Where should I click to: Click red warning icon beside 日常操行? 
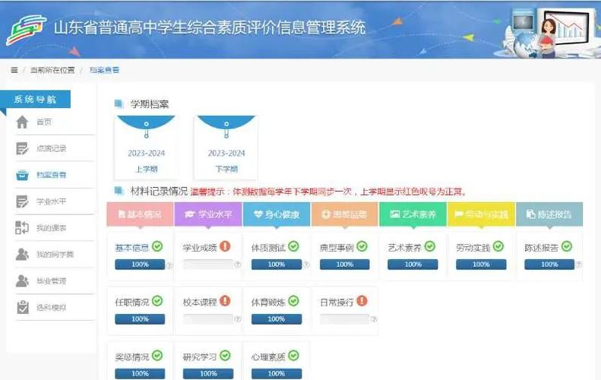tap(362, 301)
